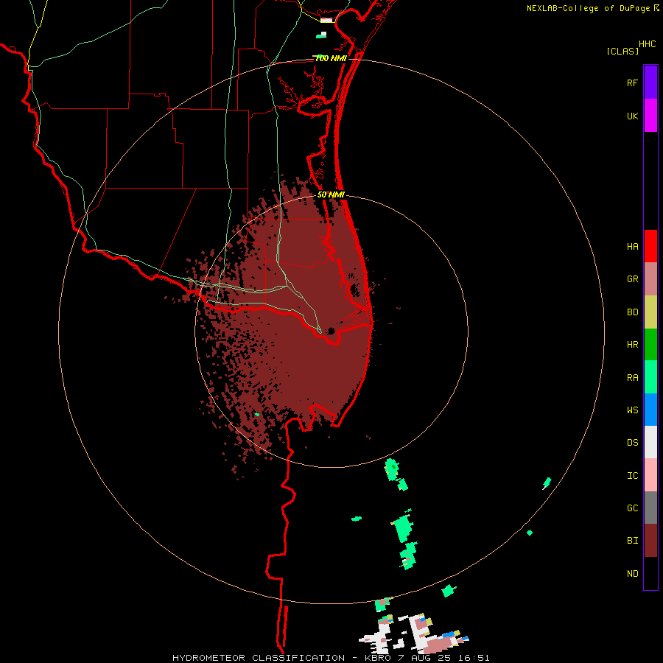Click the GC gray legend swatch
This screenshot has width=663, height=663.
click(x=650, y=508)
